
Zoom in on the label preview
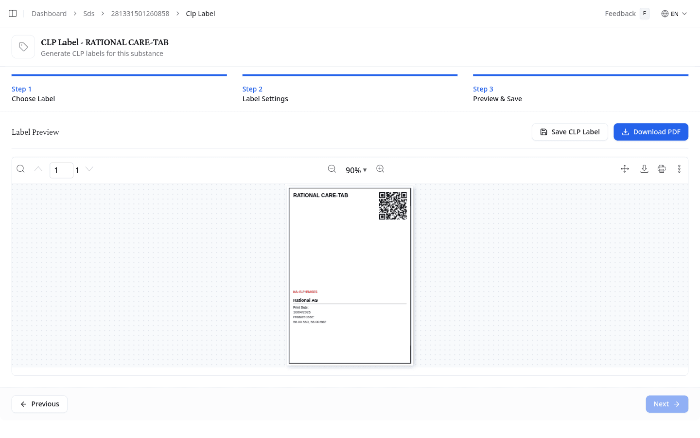380,168
